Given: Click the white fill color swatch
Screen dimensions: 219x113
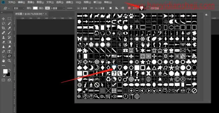Looking at the screenshot, I should pyautogui.click(x=35, y=8).
